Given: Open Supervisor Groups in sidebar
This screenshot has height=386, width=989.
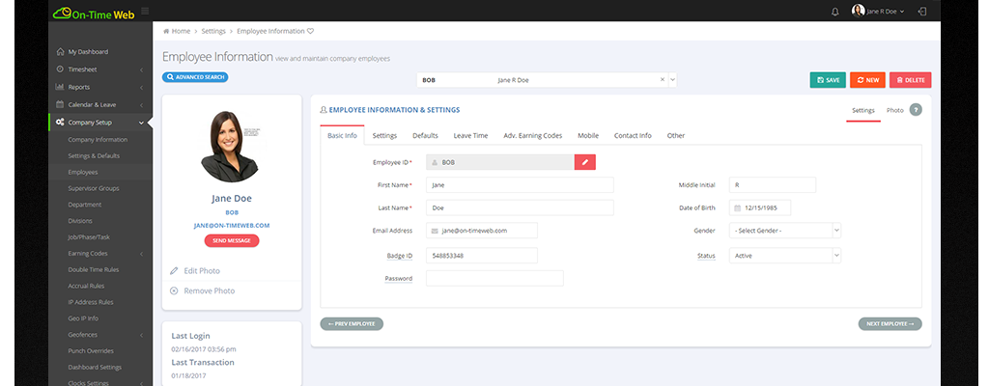Looking at the screenshot, I should pos(94,188).
